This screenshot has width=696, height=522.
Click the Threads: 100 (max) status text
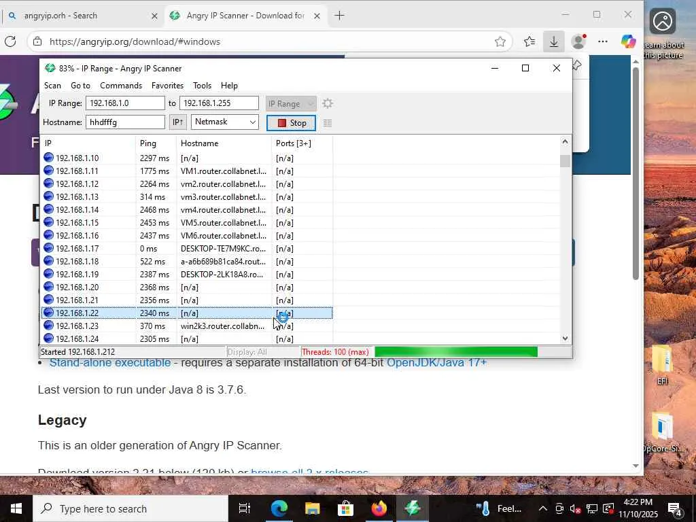[x=335, y=352]
